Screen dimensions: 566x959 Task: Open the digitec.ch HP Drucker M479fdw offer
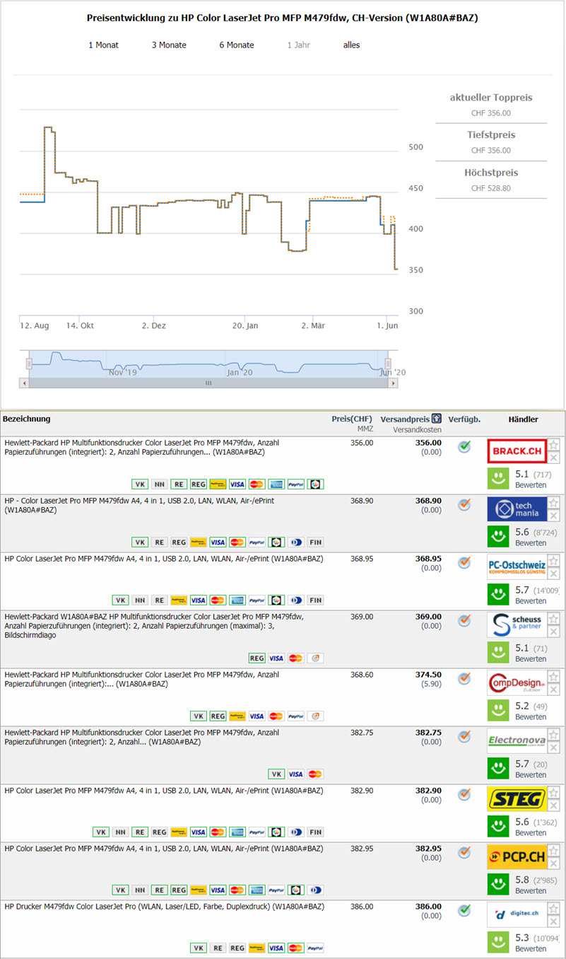[x=164, y=907]
